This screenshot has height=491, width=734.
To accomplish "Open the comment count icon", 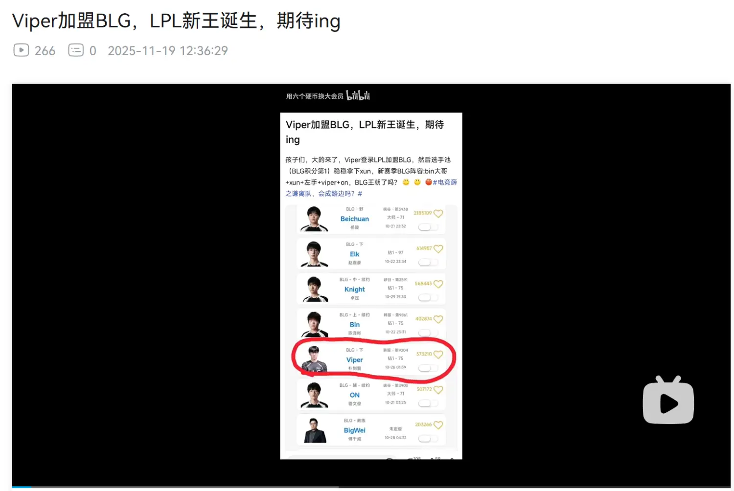I will tap(76, 50).
